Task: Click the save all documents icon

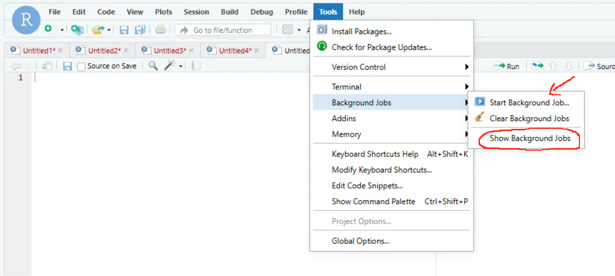Action: (140, 30)
